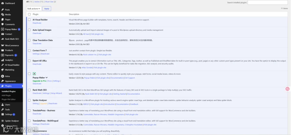Check the Popup Maker plugin checkbox

click(29, 73)
